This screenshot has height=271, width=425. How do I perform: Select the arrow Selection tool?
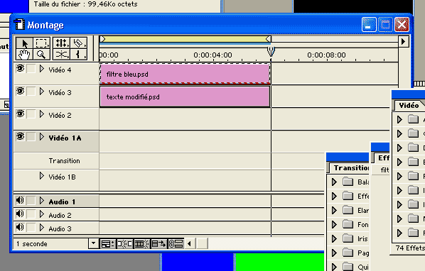point(24,43)
